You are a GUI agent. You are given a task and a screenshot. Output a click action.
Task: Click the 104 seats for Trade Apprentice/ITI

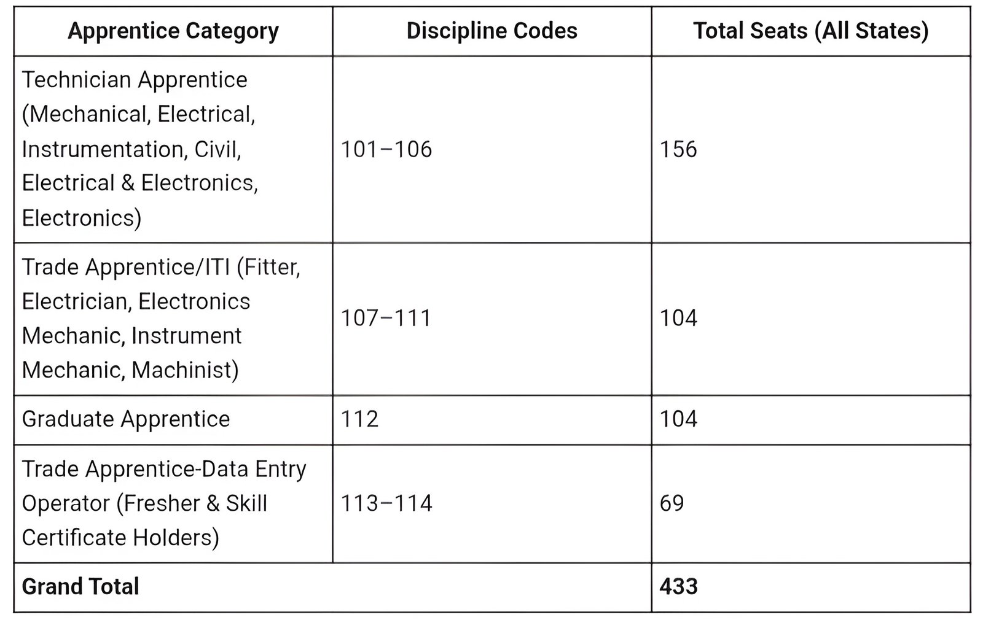pos(678,318)
